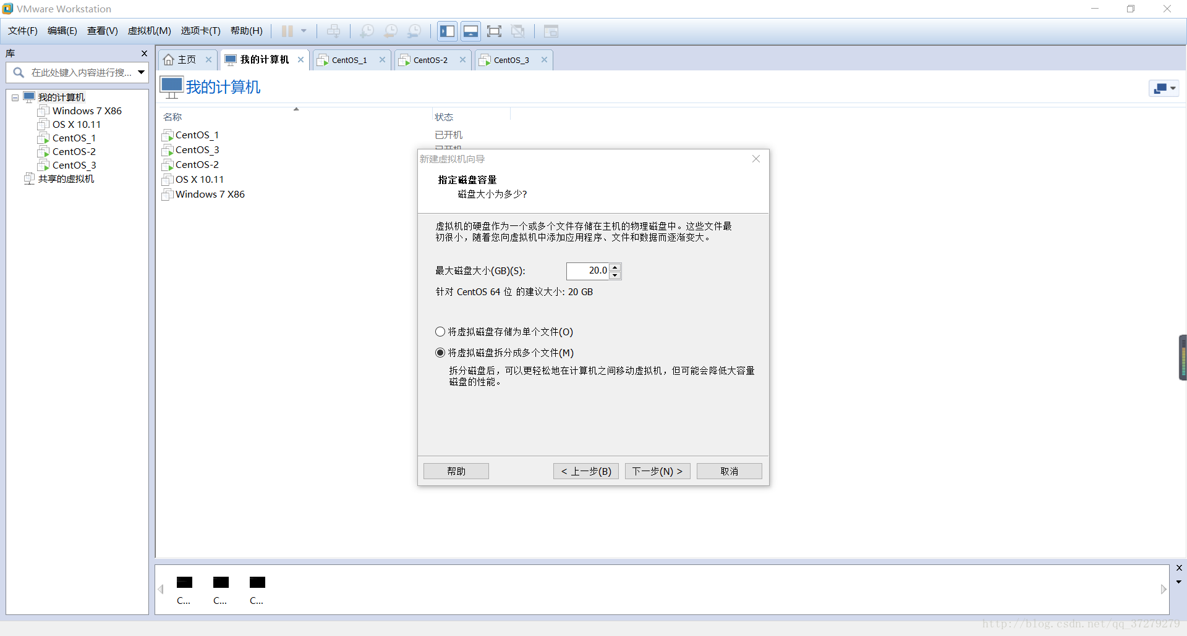This screenshot has width=1187, height=636.
Task: Open the 虚拟机(M) menu
Action: tap(150, 31)
